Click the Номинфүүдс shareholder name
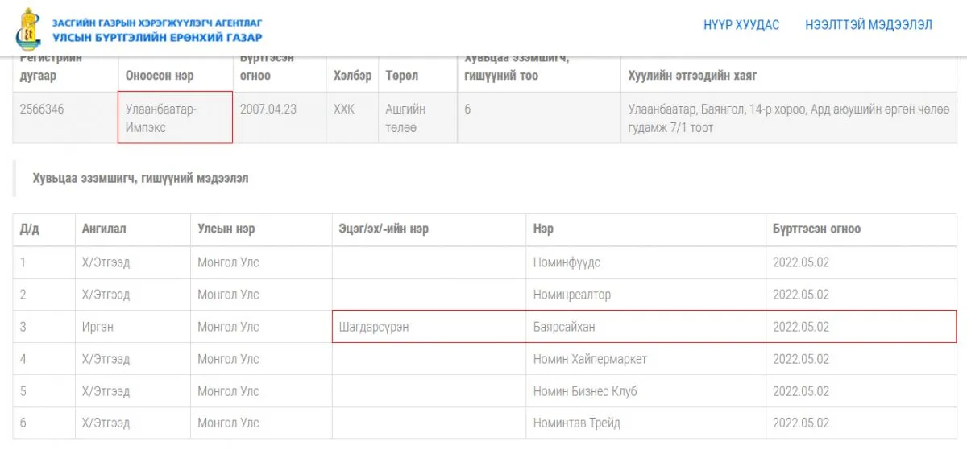Image resolution: width=967 pixels, height=450 pixels. (567, 262)
